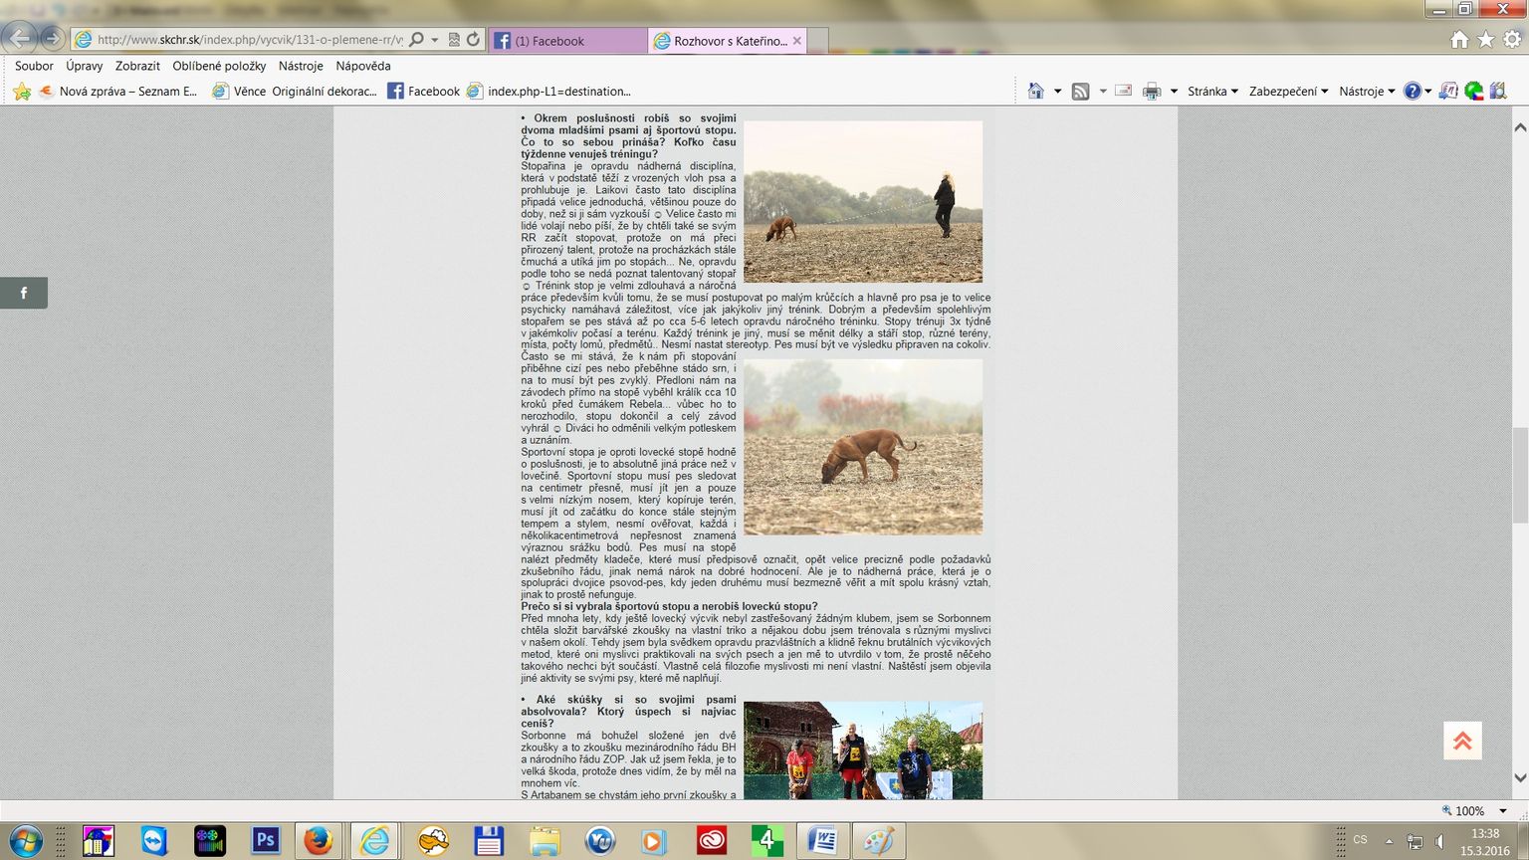Click the address bar URL field

click(249, 40)
